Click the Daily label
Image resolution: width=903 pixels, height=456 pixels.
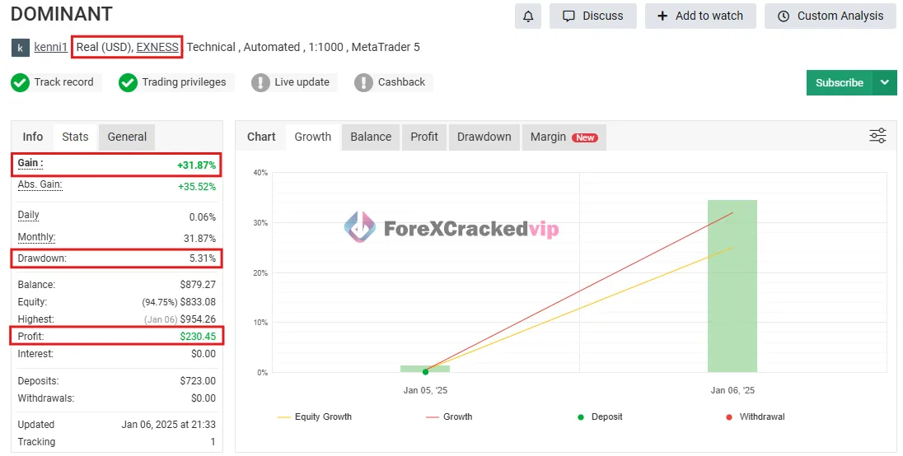(x=28, y=215)
